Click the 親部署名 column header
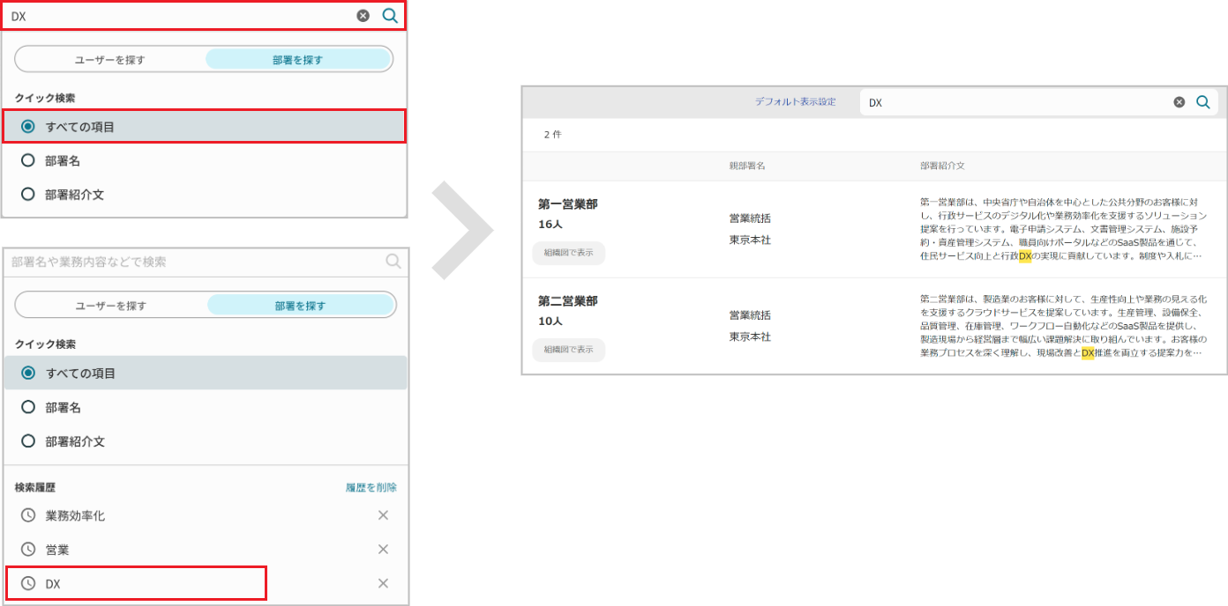Screen dimensions: 1228x606 [x=747, y=166]
